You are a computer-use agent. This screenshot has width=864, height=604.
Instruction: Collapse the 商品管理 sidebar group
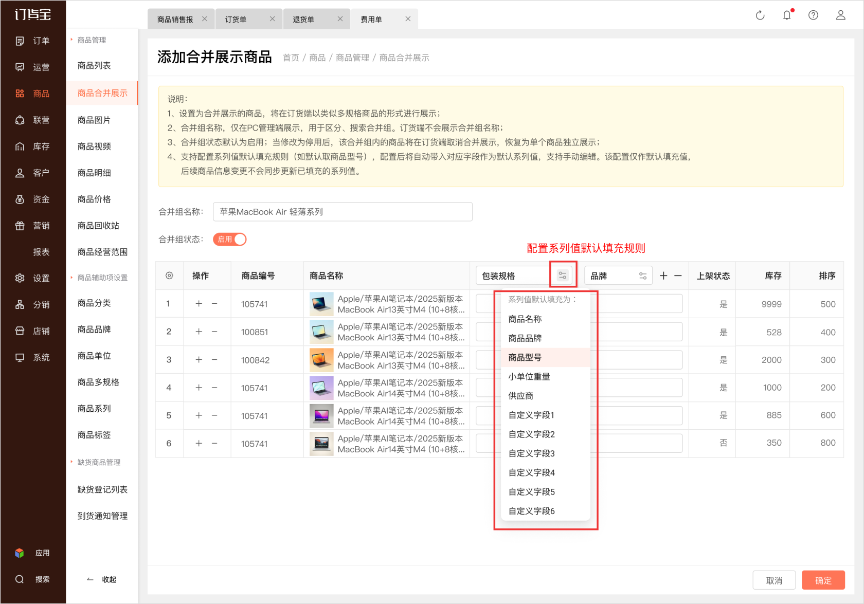[91, 40]
